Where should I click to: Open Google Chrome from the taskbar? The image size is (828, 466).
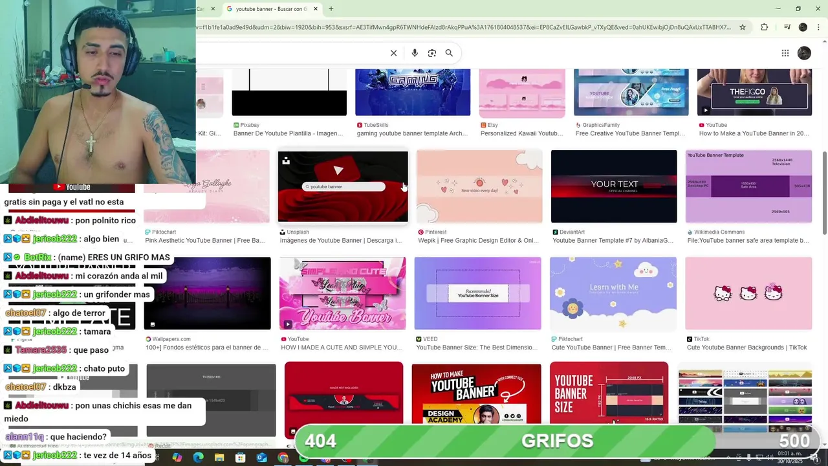[x=283, y=458]
